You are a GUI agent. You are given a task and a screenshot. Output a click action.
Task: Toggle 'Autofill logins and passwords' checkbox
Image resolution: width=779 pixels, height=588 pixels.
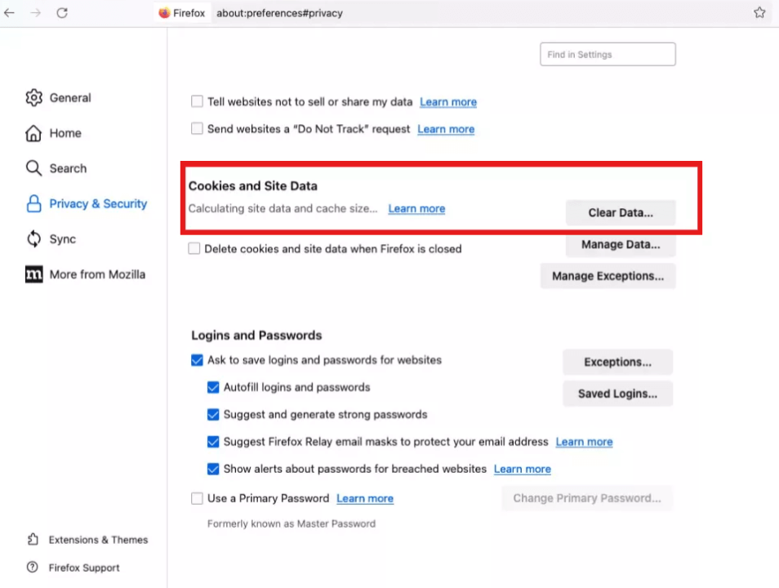click(213, 387)
